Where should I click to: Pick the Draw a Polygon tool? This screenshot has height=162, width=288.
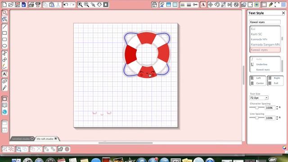4,53
